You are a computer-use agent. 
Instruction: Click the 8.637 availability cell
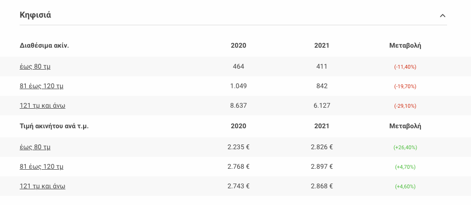(x=238, y=105)
